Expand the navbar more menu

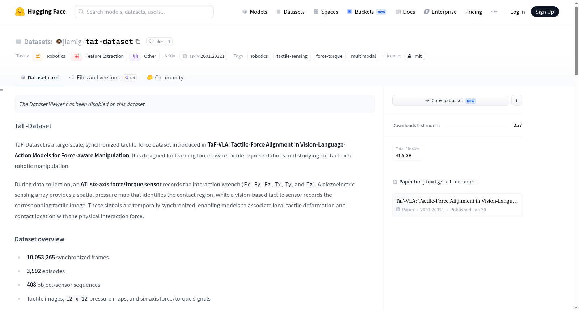[x=494, y=12]
